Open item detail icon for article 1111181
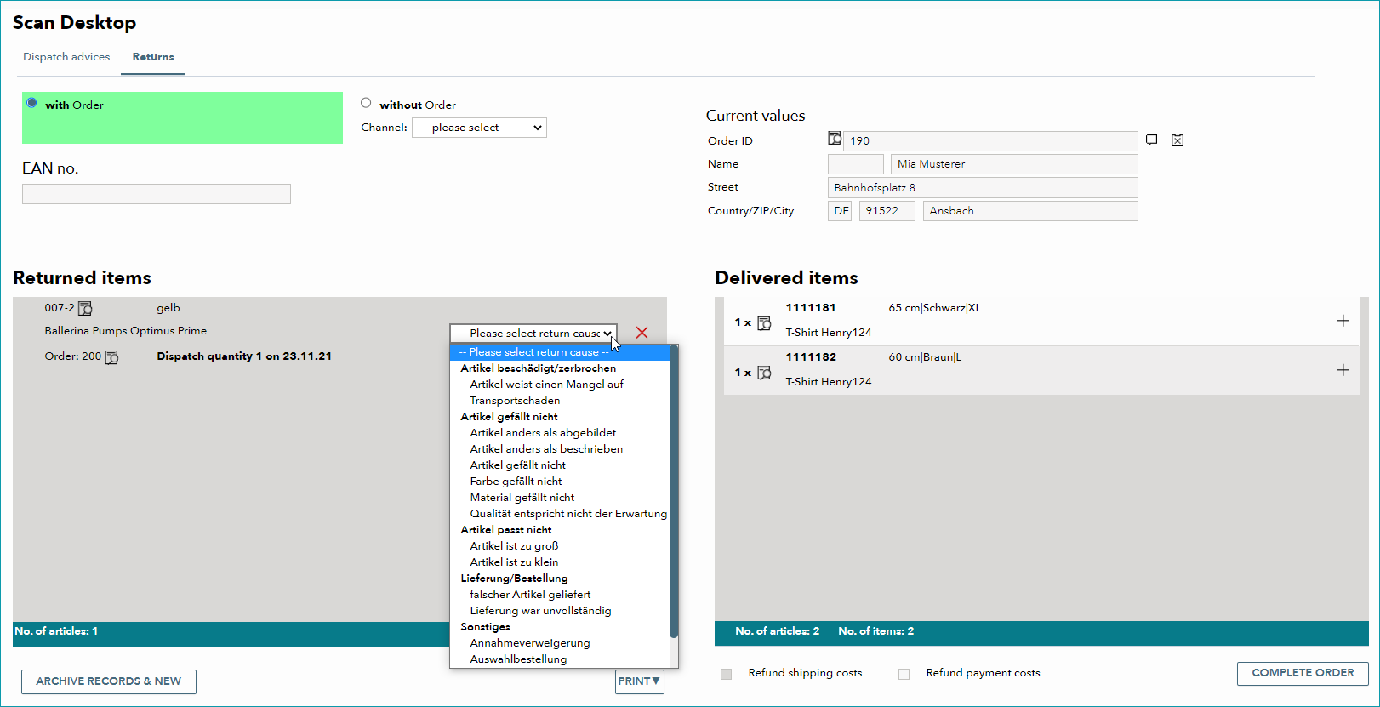1380x707 pixels. pos(764,323)
